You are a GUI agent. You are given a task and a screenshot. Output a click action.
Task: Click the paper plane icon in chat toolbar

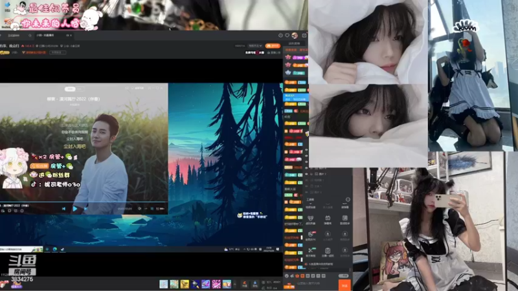[292, 276]
